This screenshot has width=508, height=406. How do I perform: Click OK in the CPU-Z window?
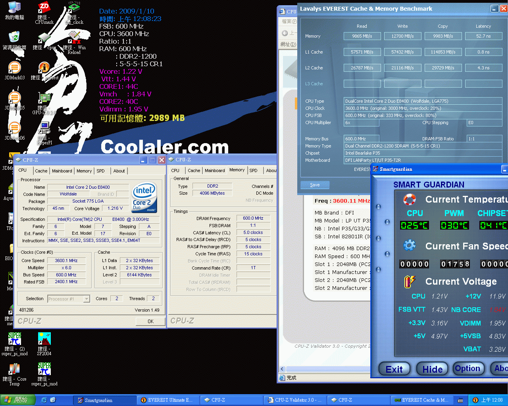[150, 321]
